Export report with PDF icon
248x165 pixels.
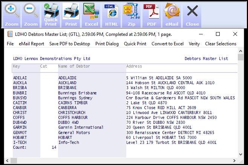tap(152, 14)
